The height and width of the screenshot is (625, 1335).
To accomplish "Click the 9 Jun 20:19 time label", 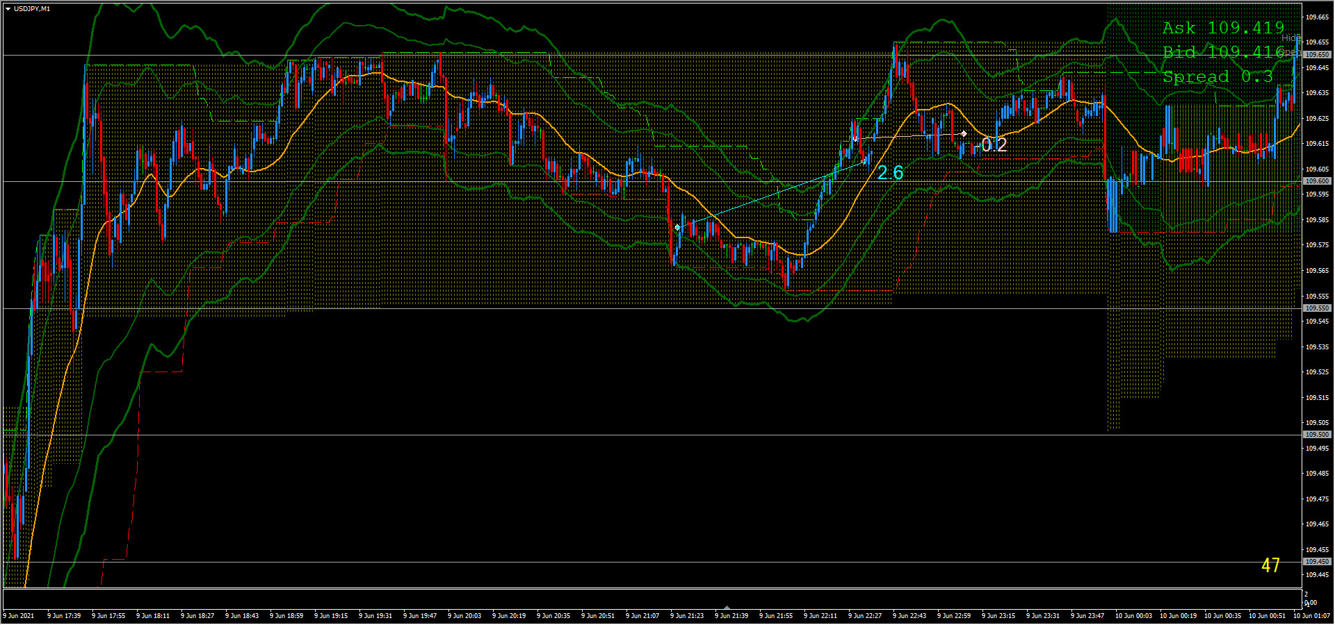I will tap(509, 616).
